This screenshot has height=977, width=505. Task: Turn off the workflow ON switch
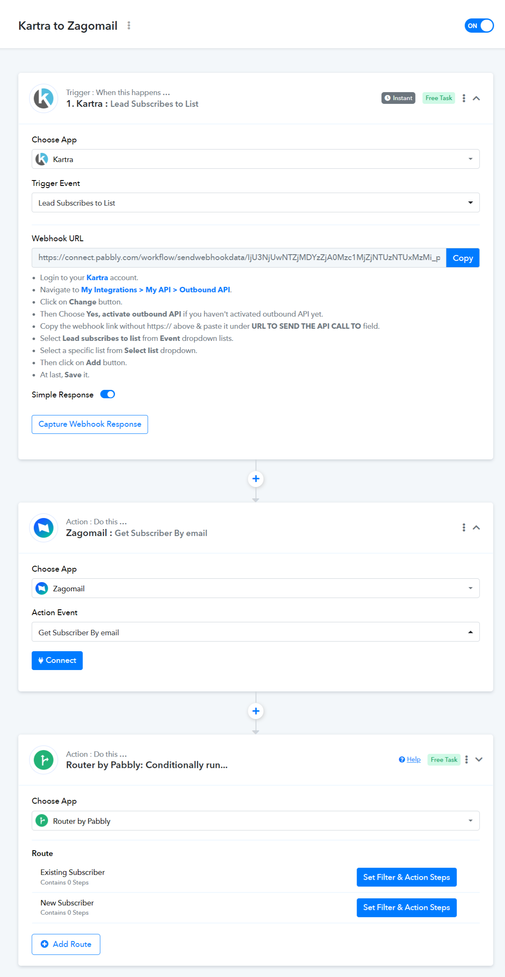pos(479,26)
